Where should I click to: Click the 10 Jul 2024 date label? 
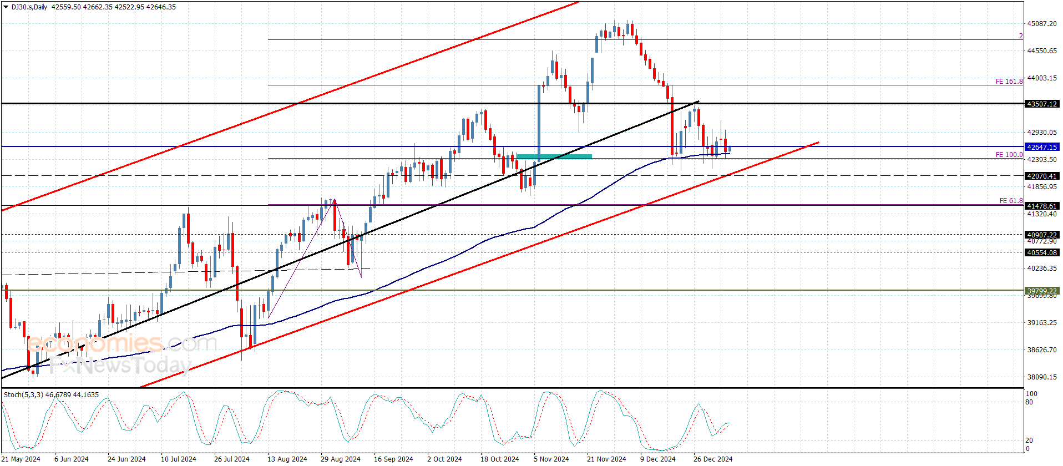179,459
